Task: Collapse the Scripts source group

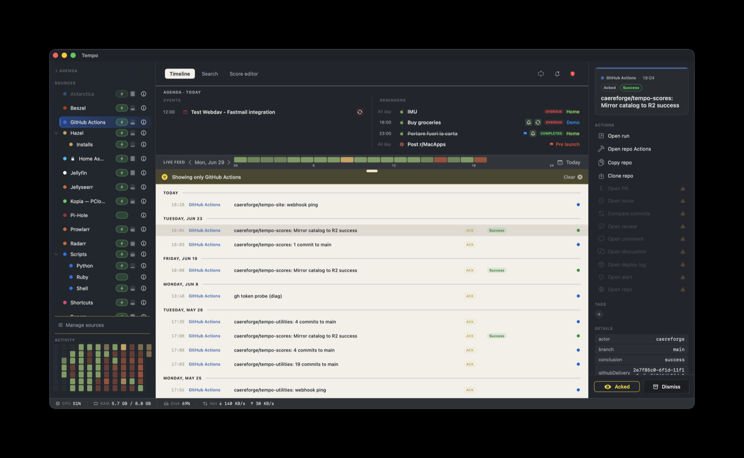Action: (57, 254)
